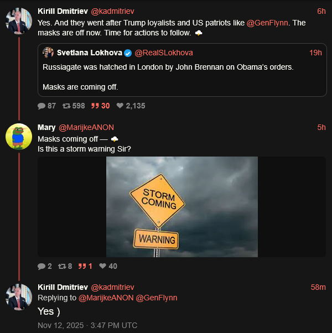332x333 pixels.
Task: Click the 19h timestamp on quoted tweet
Action: click(x=315, y=53)
